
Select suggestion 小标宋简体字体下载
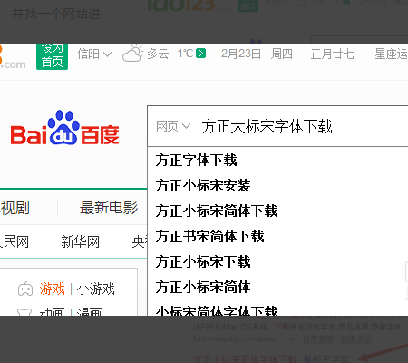tap(217, 310)
